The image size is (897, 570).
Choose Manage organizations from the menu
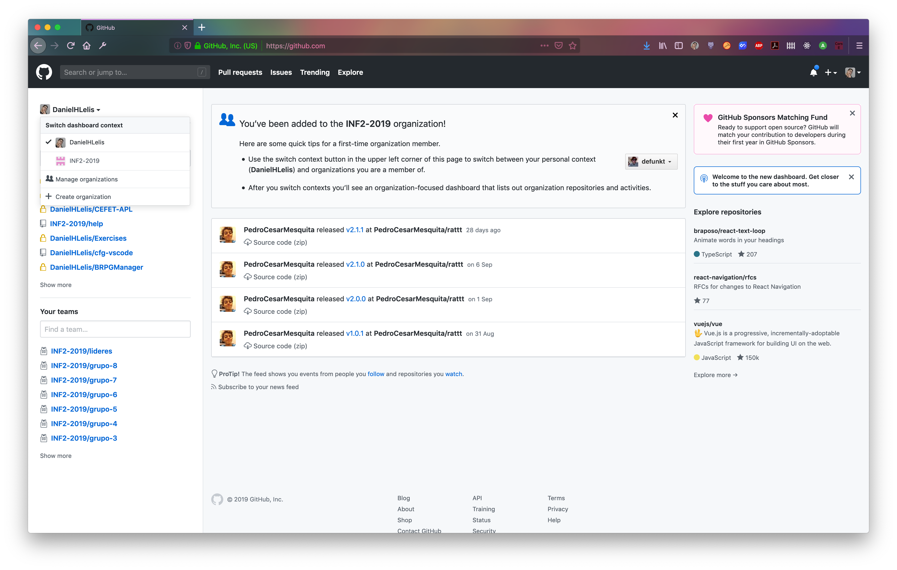115,179
